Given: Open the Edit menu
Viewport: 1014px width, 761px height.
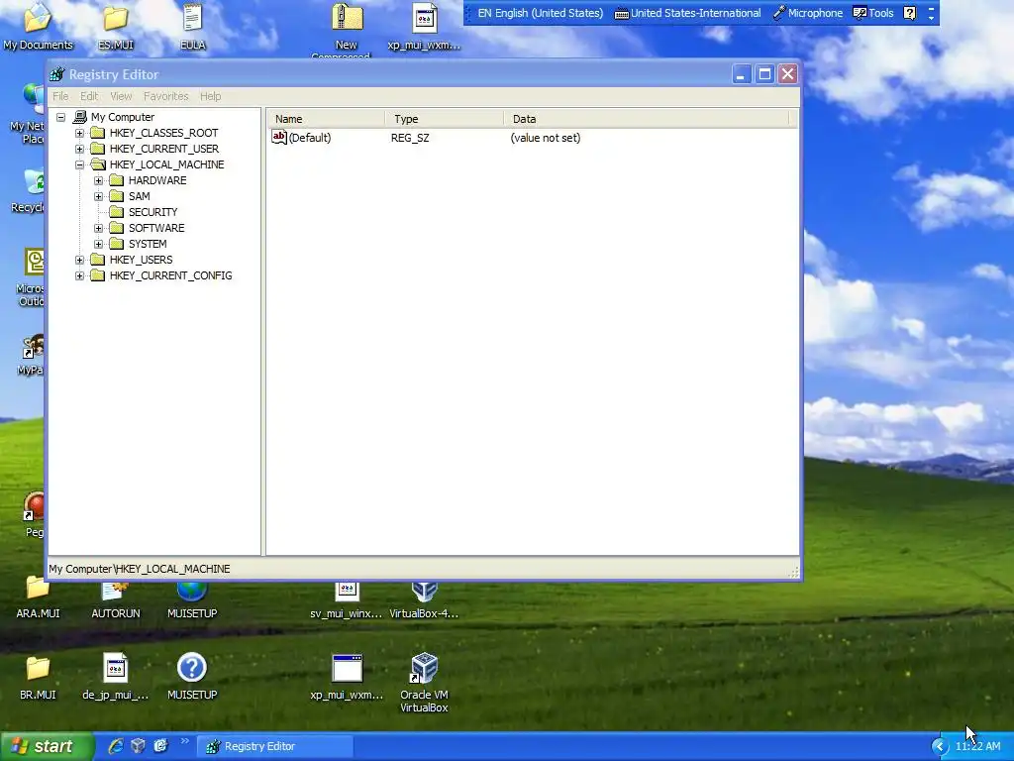Looking at the screenshot, I should 88,96.
